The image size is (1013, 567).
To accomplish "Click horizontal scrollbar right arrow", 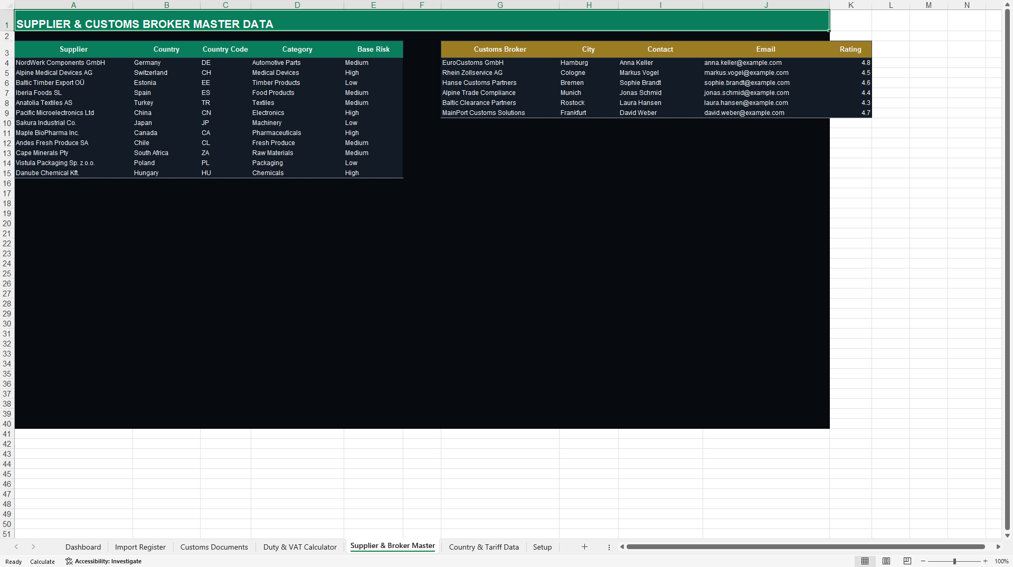I will point(998,547).
